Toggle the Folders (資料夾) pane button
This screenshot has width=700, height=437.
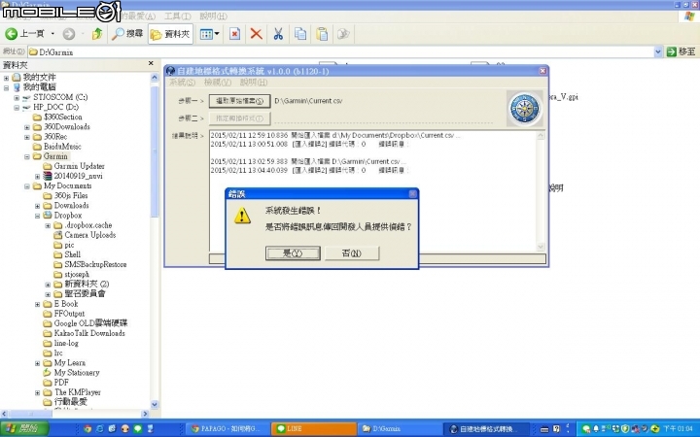(x=170, y=34)
